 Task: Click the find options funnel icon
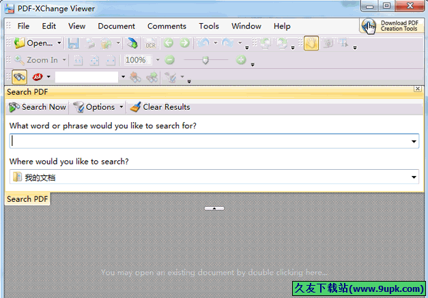[171, 78]
